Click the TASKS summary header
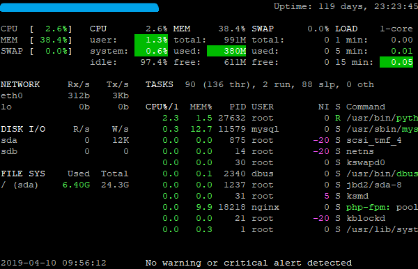 (160, 84)
